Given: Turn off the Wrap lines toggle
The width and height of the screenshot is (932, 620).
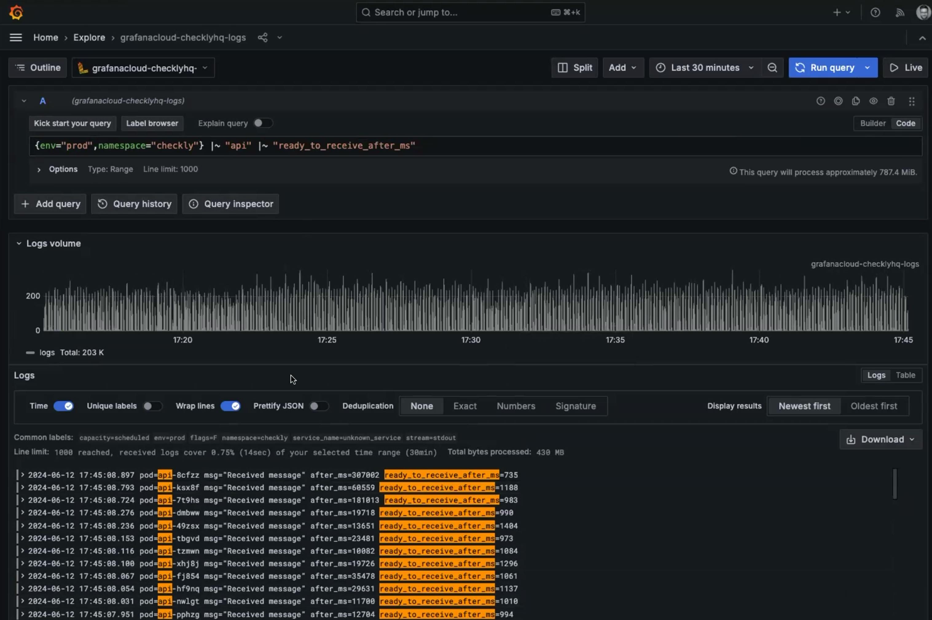Looking at the screenshot, I should coord(230,406).
